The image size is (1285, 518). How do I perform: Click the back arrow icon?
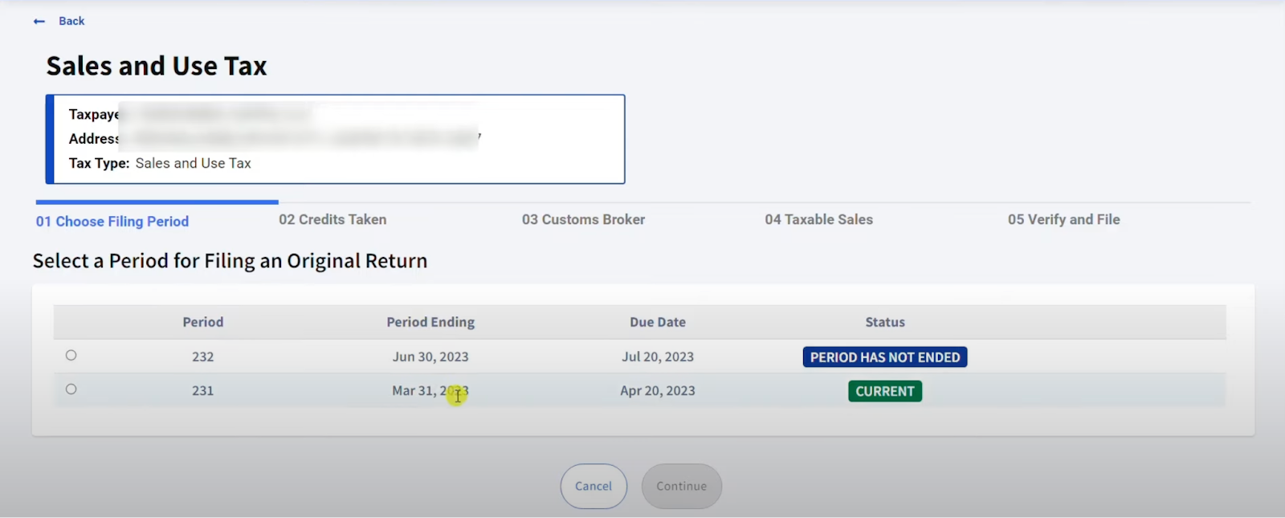[39, 21]
